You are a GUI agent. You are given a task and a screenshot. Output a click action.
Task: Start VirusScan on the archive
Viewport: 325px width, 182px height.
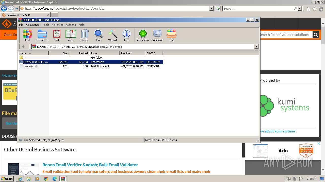click(x=143, y=35)
